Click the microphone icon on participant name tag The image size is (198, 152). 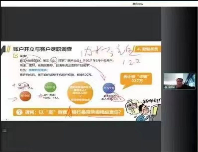tap(166, 87)
